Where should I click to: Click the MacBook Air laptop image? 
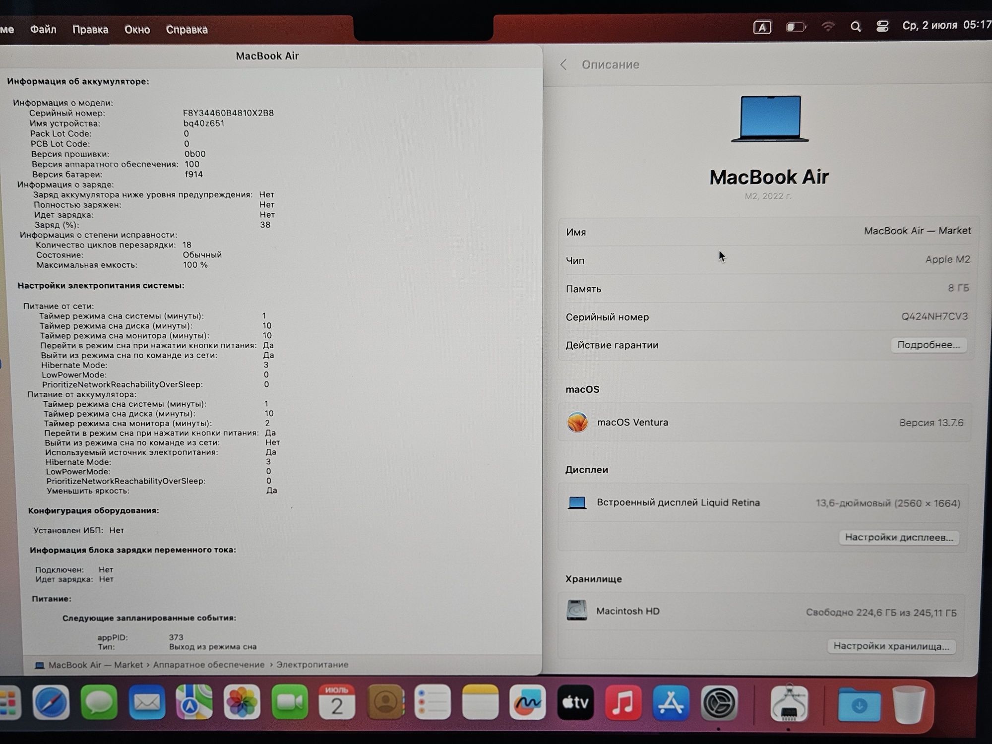[x=769, y=119]
